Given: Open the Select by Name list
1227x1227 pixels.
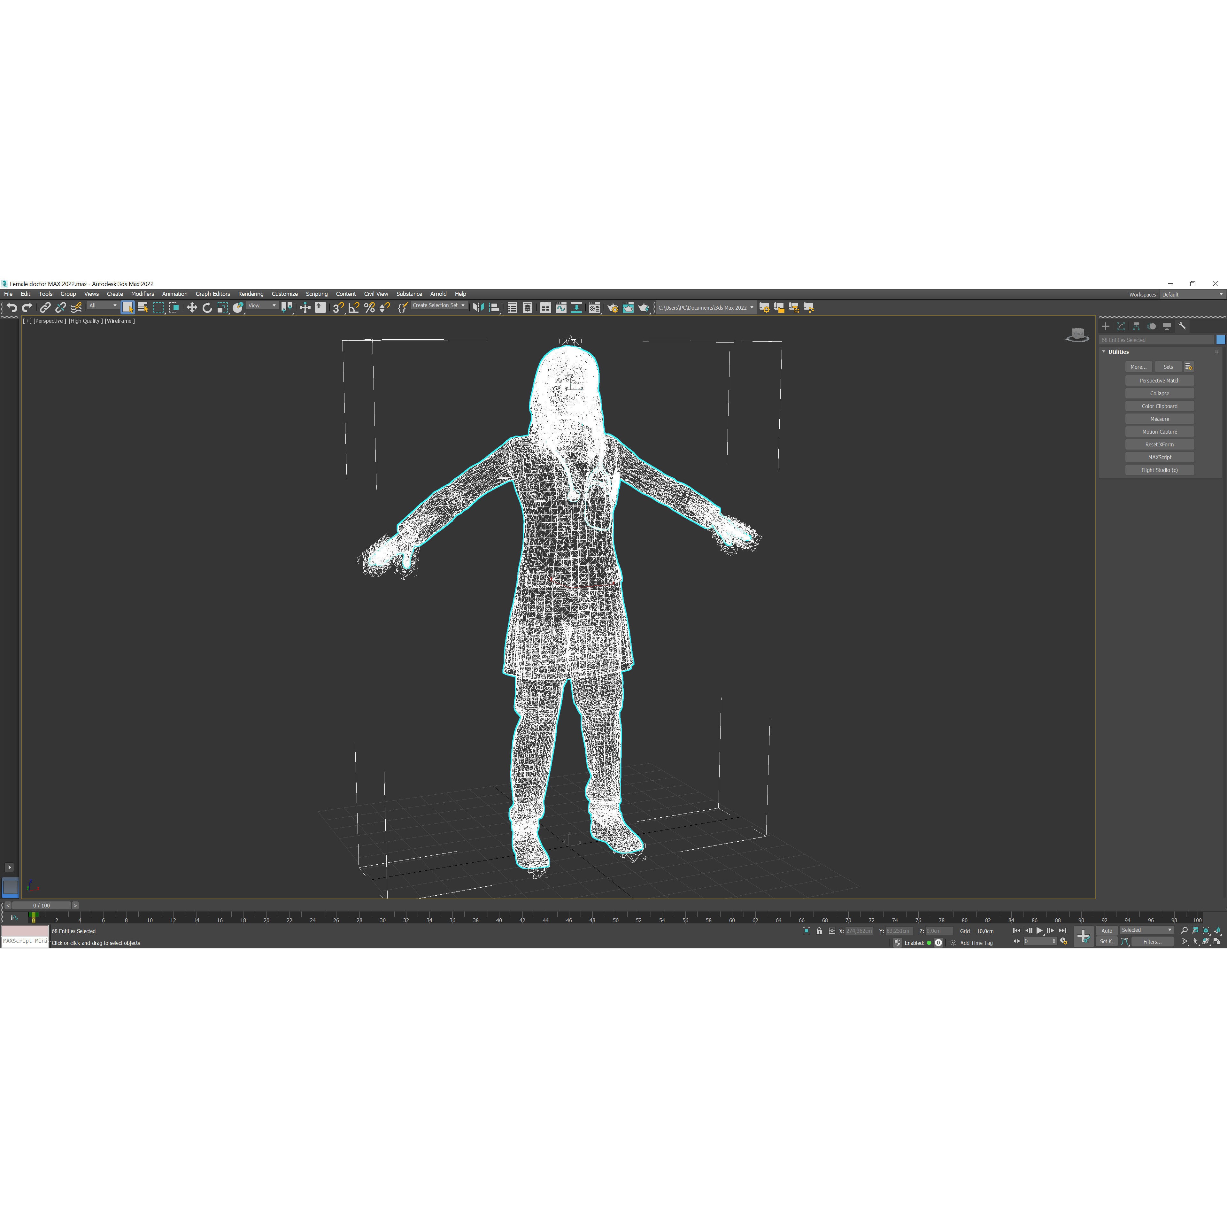Looking at the screenshot, I should 143,307.
